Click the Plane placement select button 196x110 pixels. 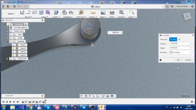[173, 39]
